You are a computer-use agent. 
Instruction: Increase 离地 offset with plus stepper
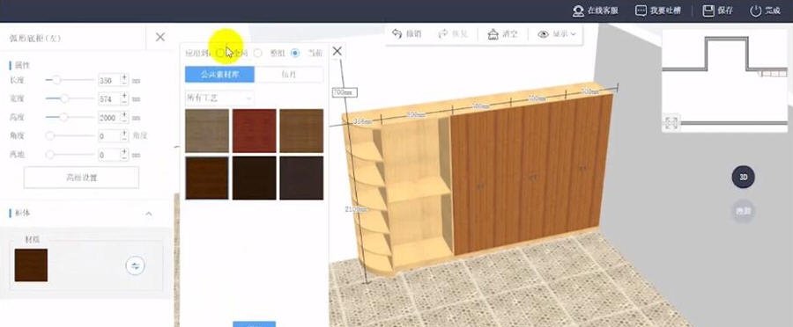tap(124, 152)
